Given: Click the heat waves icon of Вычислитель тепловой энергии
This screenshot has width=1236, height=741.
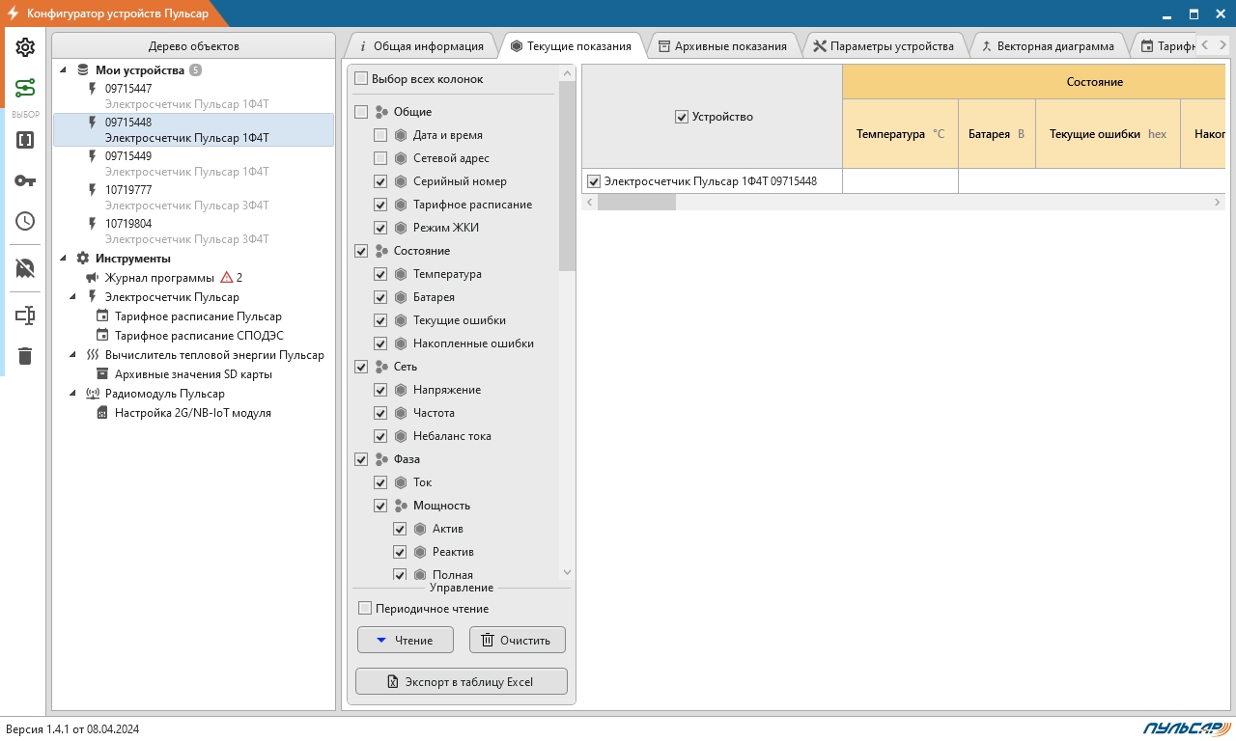Looking at the screenshot, I should (93, 355).
